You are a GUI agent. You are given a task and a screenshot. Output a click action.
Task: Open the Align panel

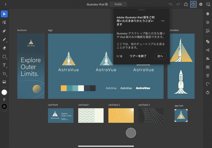(208, 59)
